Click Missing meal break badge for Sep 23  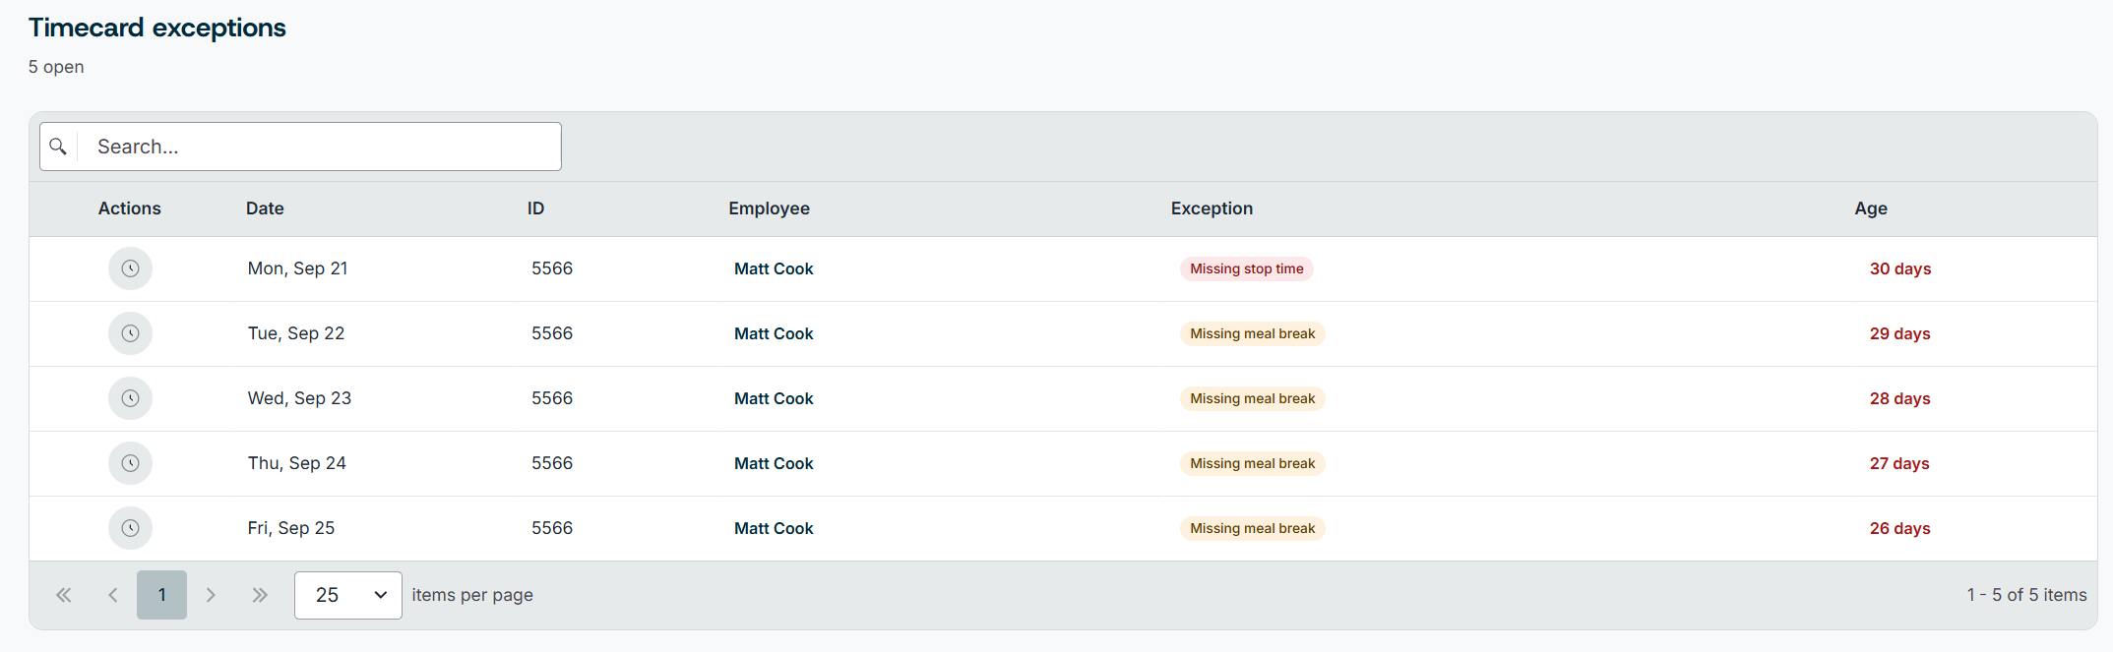(x=1252, y=398)
